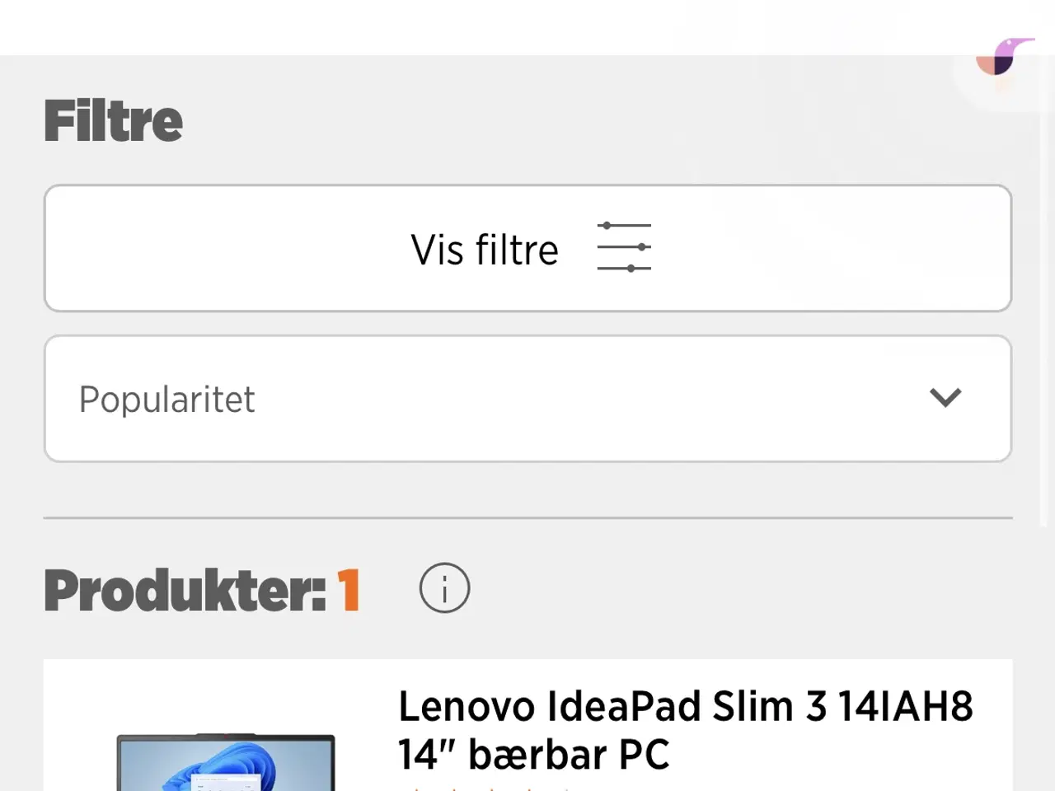The image size is (1055, 791).
Task: Click the laptop's Windows wallpaper image
Action: click(x=225, y=765)
